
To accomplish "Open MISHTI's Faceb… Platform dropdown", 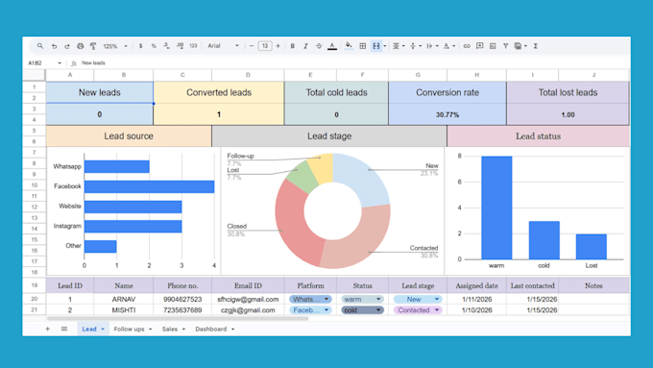I will [310, 310].
